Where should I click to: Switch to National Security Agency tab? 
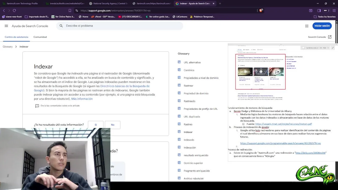pyautogui.click(x=109, y=3)
